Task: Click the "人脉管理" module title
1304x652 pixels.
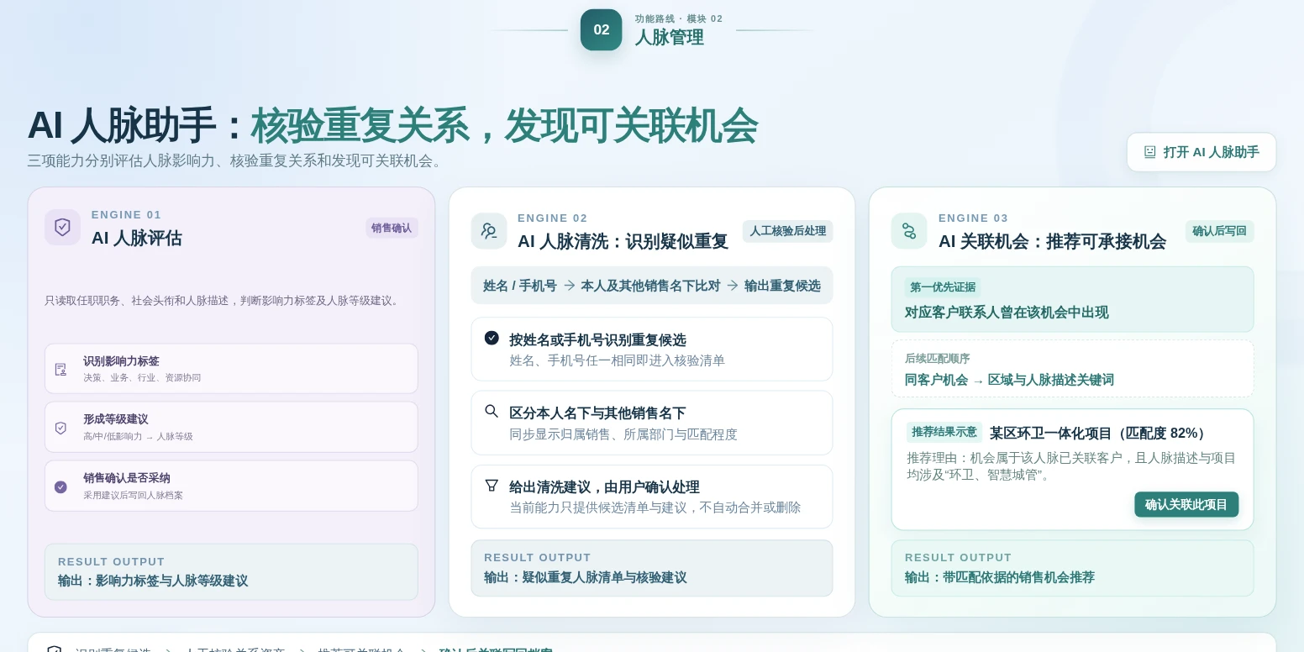Action: [669, 37]
